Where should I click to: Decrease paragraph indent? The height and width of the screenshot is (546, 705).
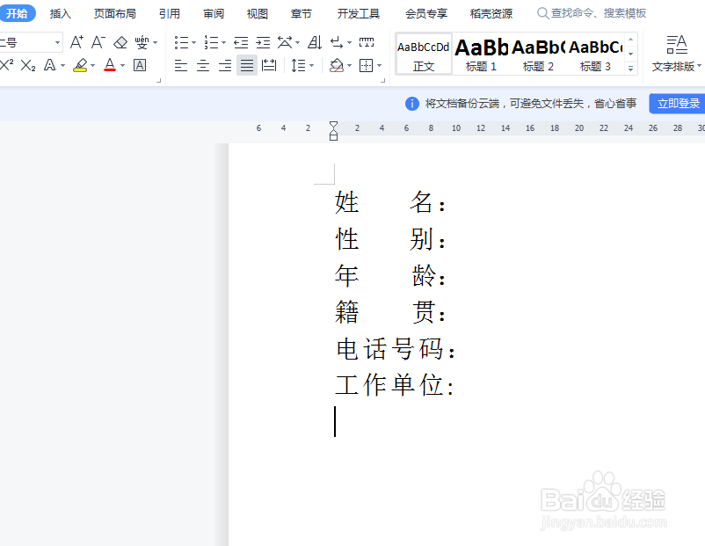click(x=241, y=43)
